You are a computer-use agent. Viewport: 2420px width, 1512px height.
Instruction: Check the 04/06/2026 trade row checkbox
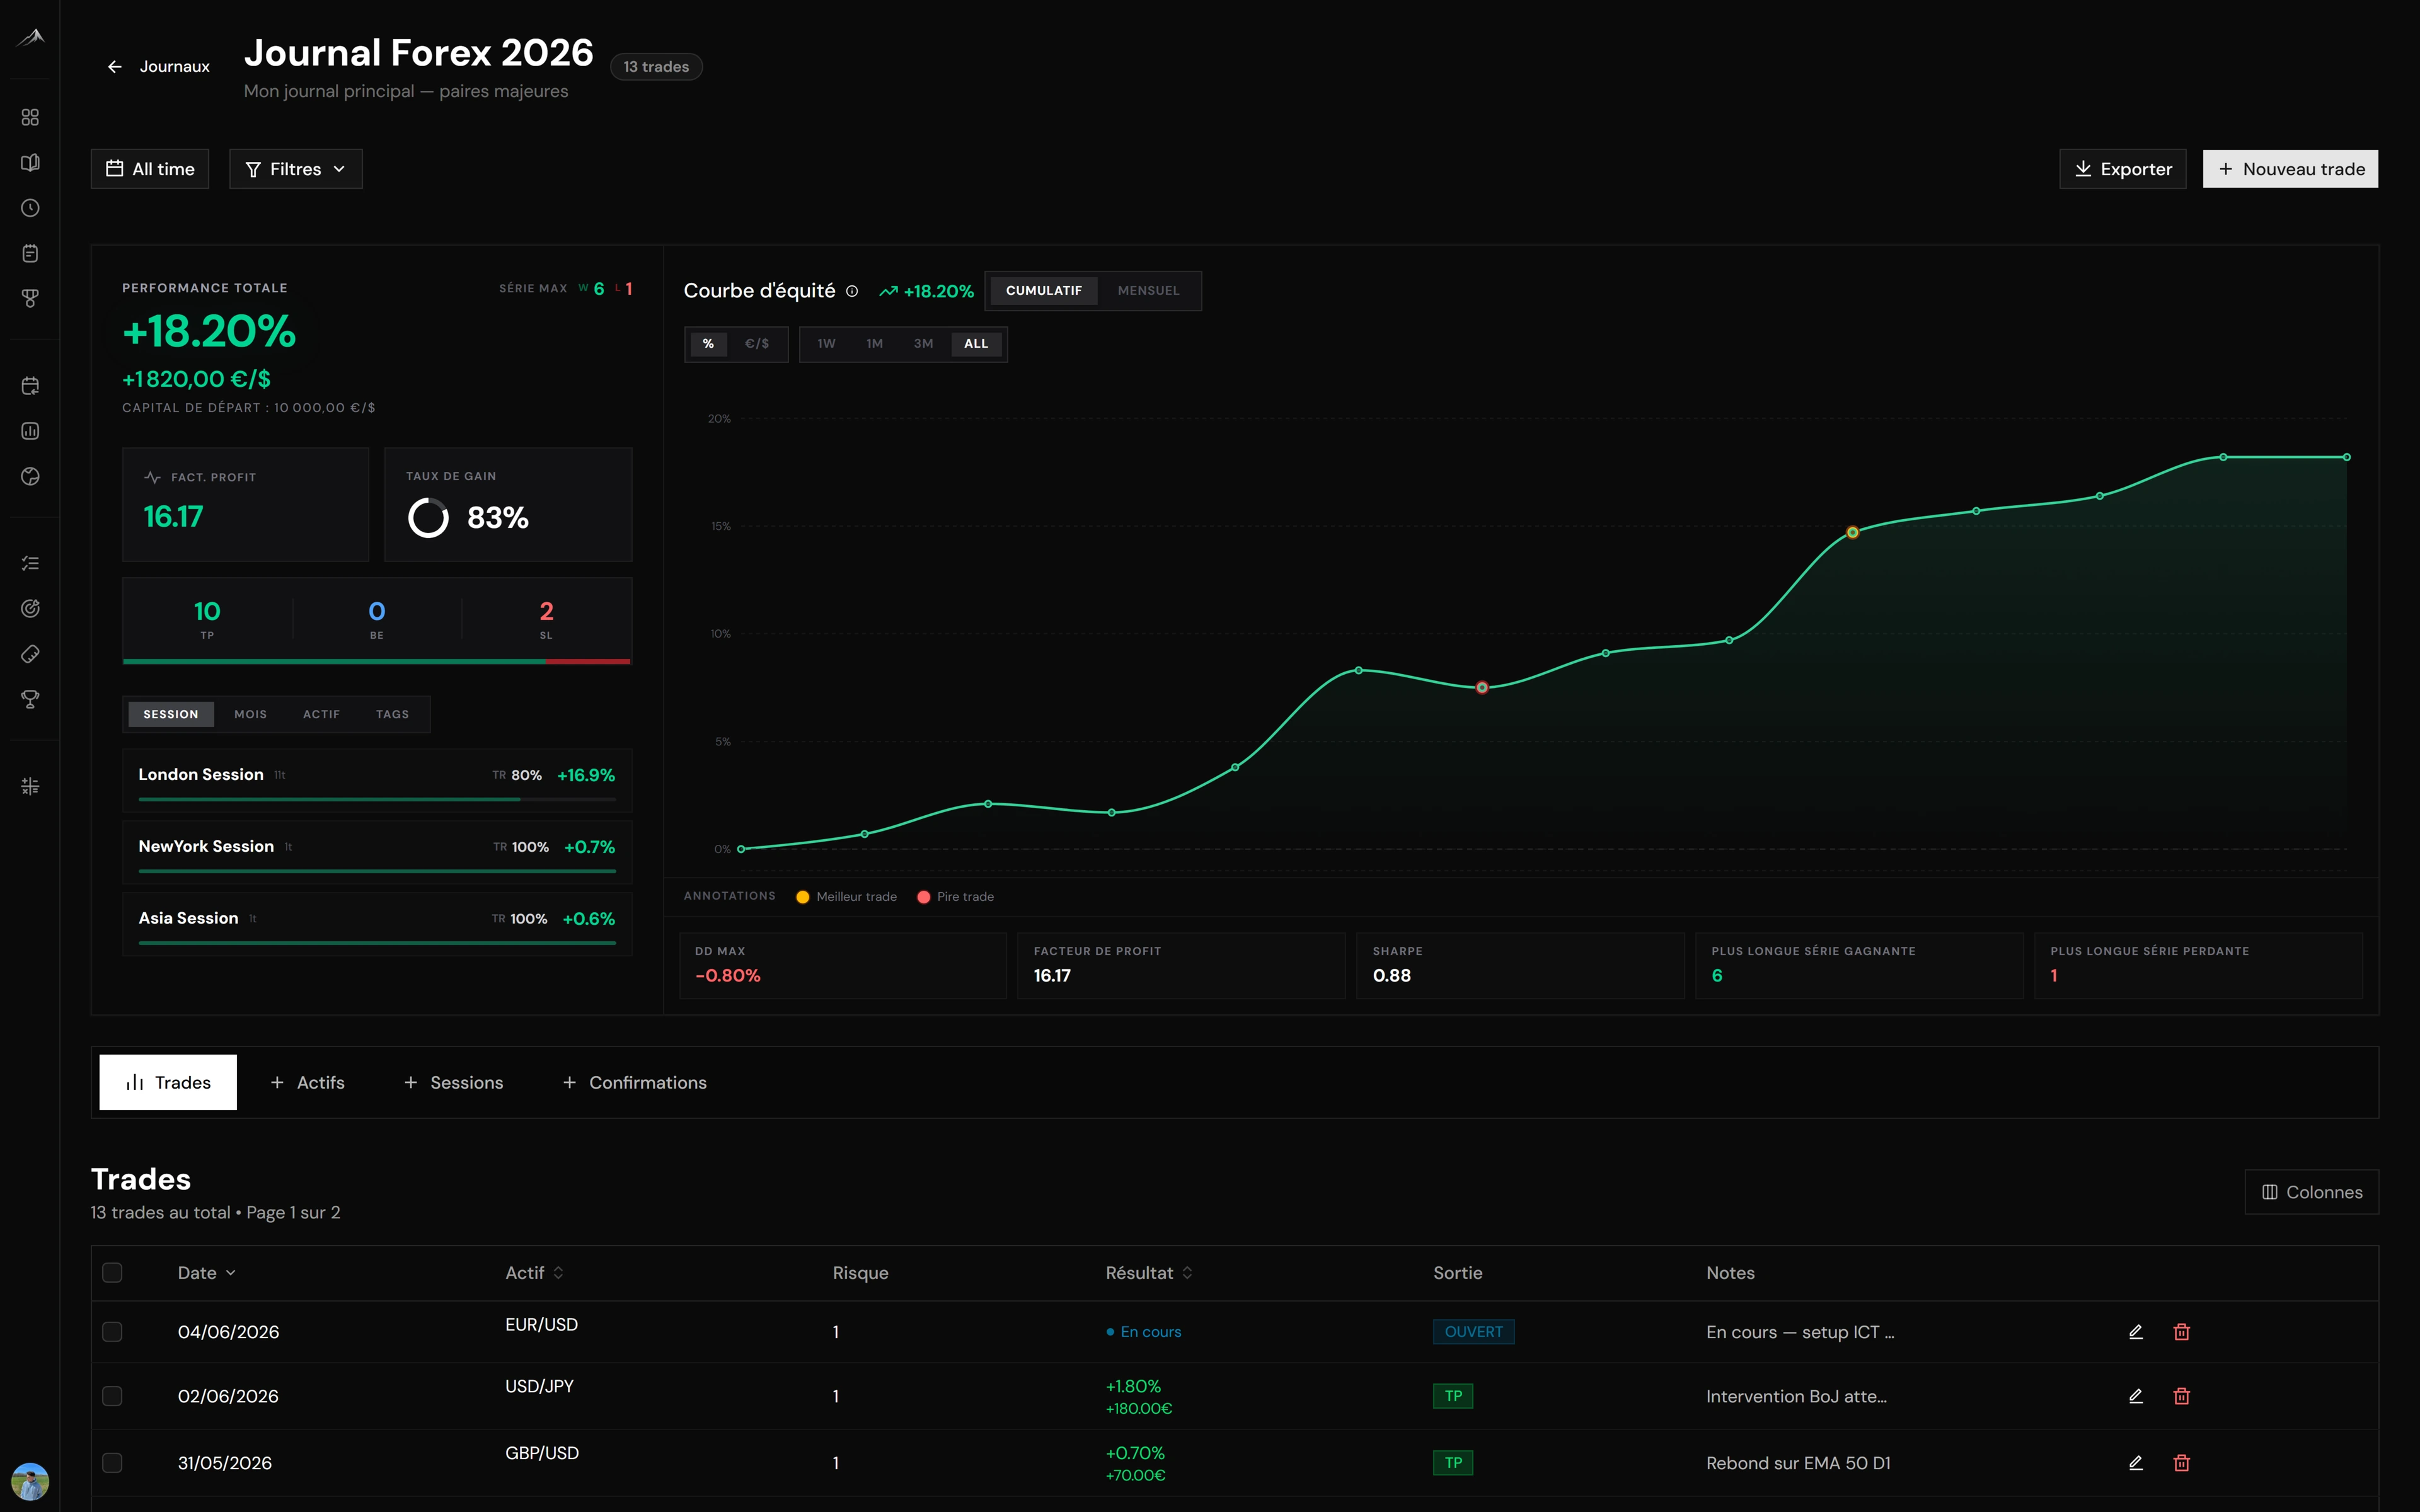(112, 1332)
